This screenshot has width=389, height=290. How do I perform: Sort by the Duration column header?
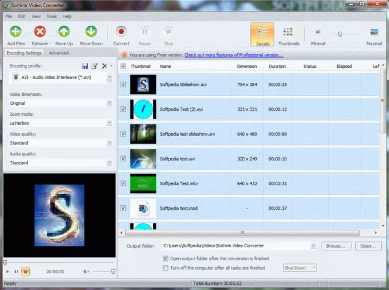pyautogui.click(x=277, y=67)
